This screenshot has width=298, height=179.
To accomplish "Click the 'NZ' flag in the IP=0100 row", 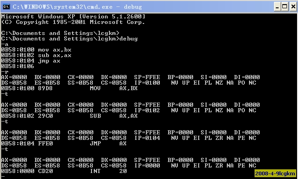I will (219, 83).
